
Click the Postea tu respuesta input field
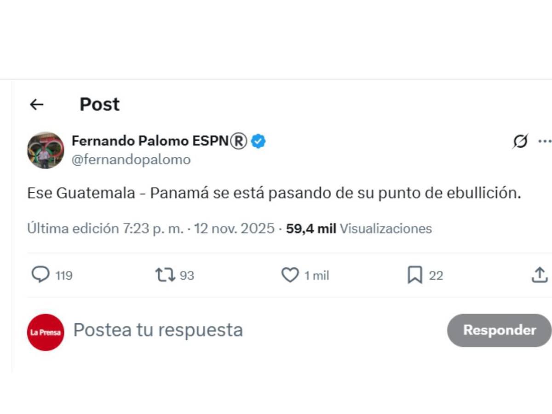point(158,330)
